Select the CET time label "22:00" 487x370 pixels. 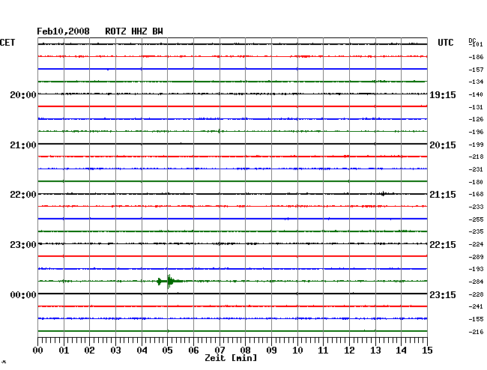[23, 195]
